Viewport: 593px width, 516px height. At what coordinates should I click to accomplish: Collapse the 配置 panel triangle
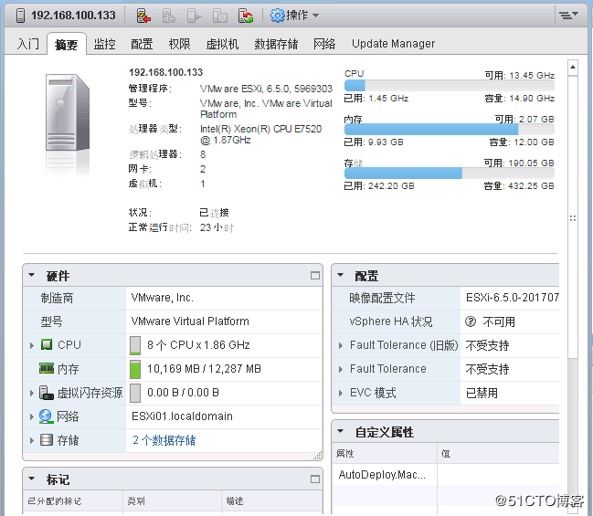pos(341,275)
